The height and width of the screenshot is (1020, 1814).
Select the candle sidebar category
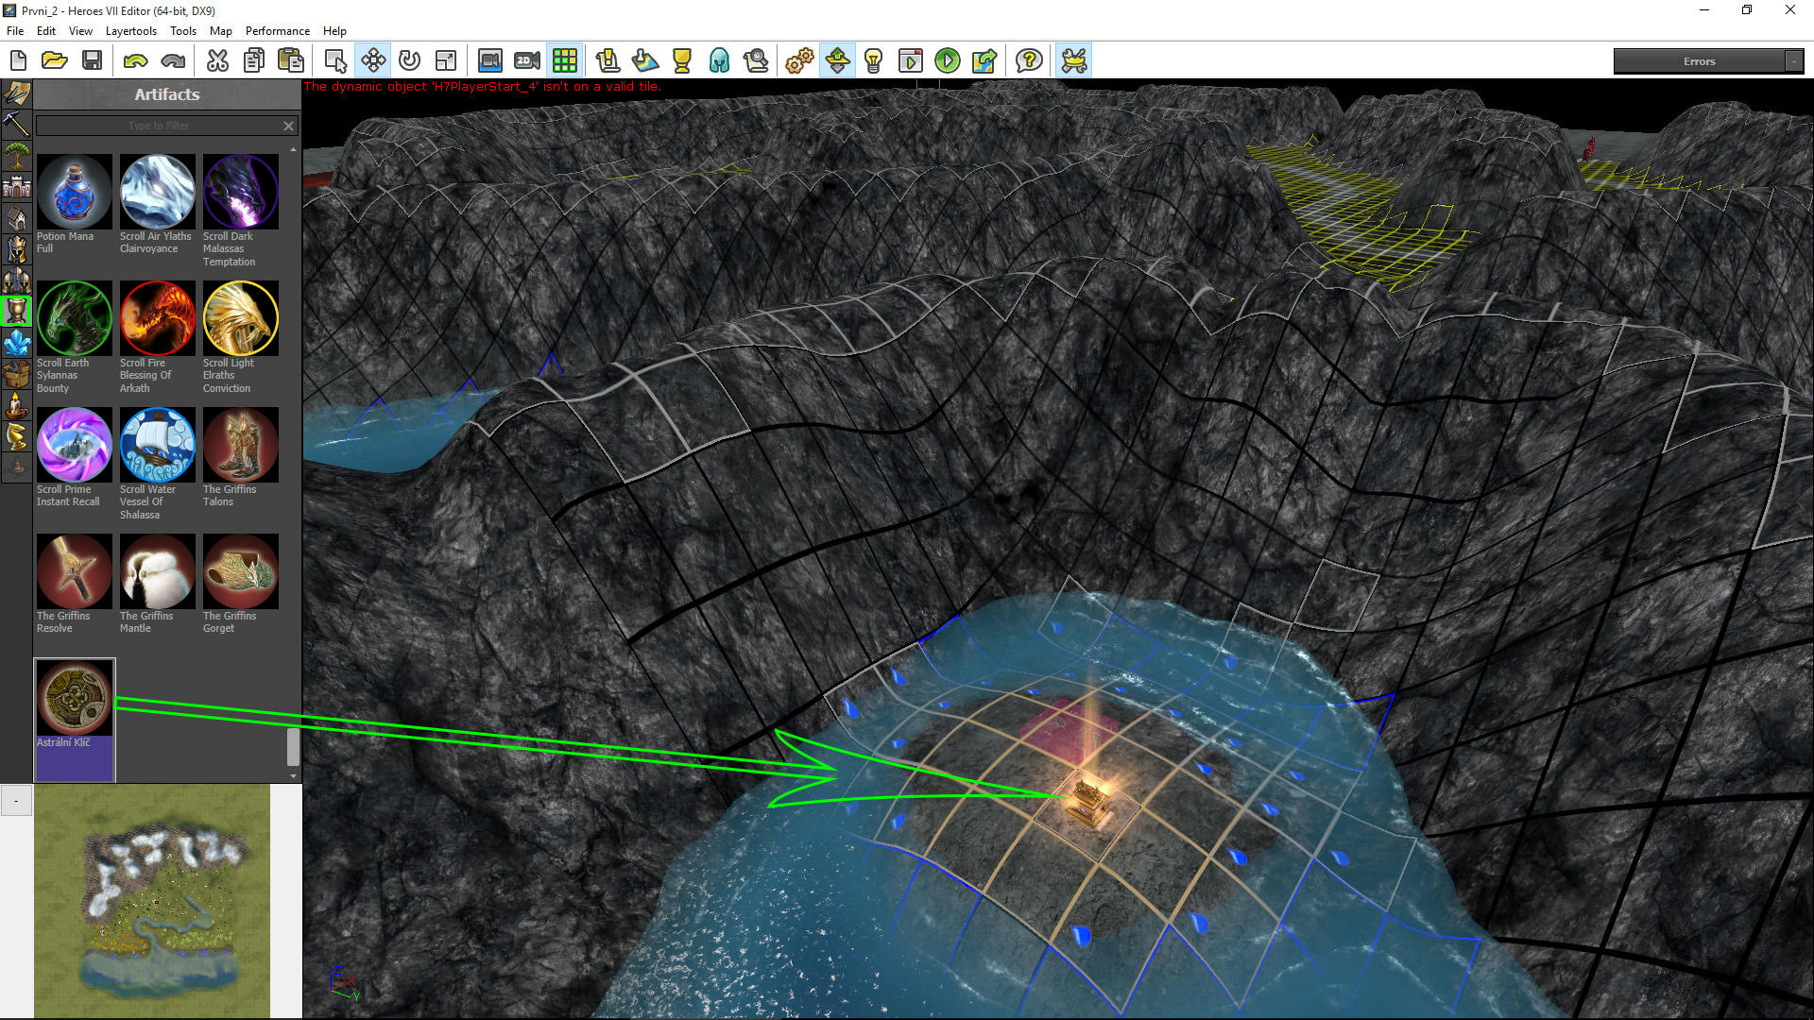(x=17, y=405)
